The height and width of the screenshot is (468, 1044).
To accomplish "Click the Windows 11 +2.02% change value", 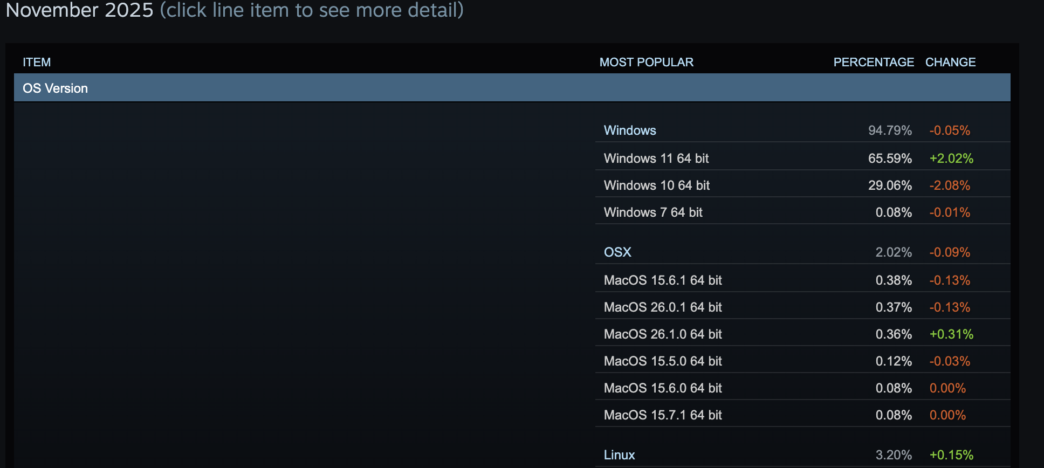I will (951, 159).
